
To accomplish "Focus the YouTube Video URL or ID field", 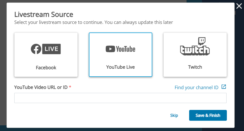I will coord(121,98).
